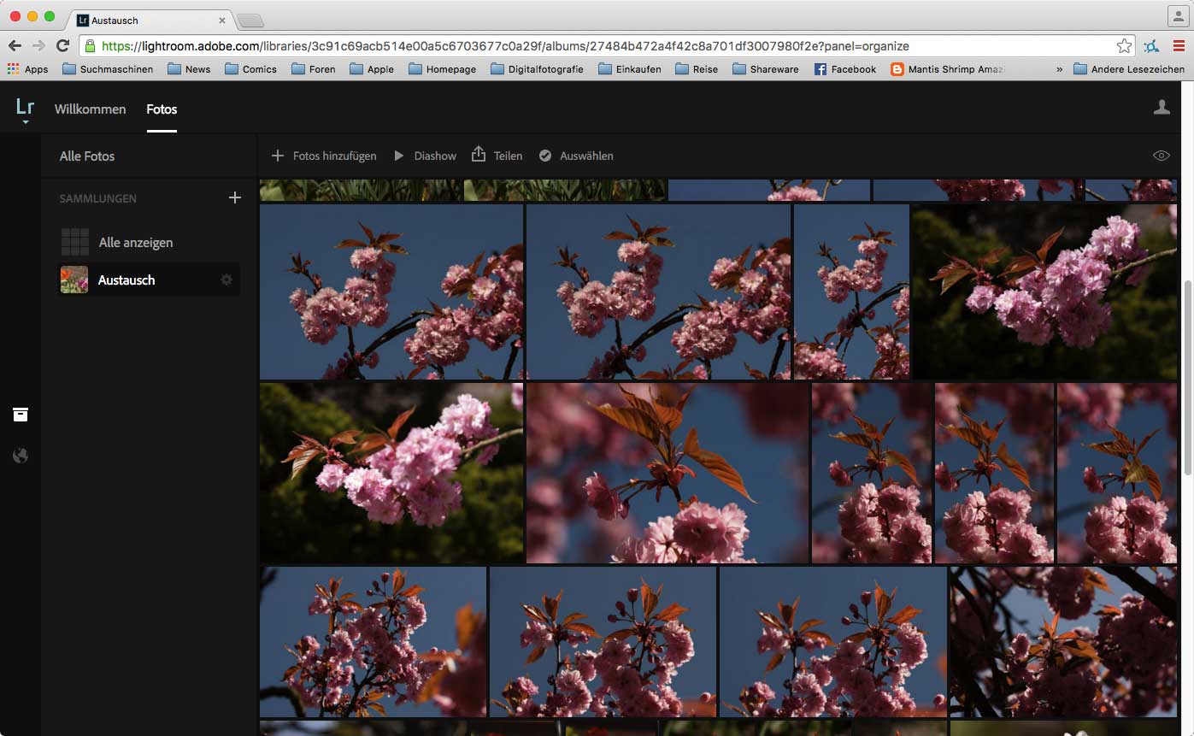Click the plus icon to add a collection
This screenshot has height=736, width=1194.
click(235, 198)
